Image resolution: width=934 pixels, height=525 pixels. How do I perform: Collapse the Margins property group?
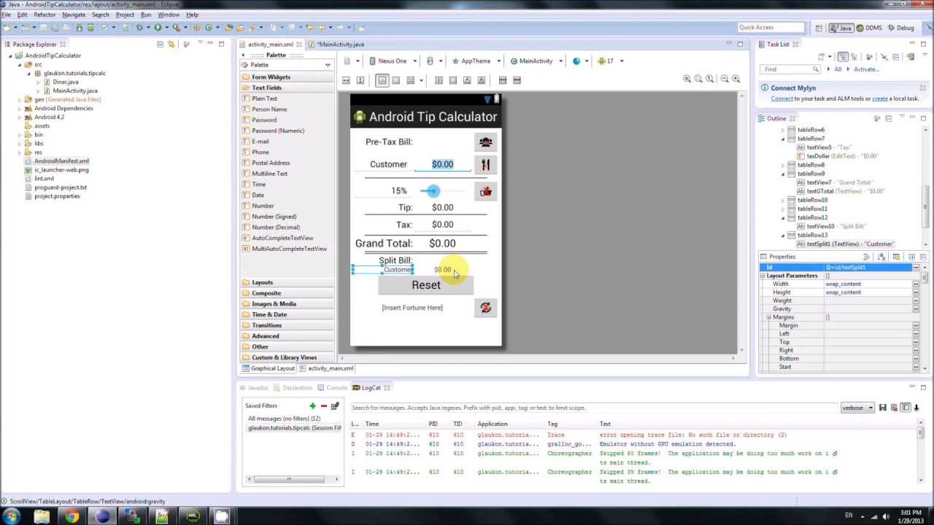coord(768,317)
